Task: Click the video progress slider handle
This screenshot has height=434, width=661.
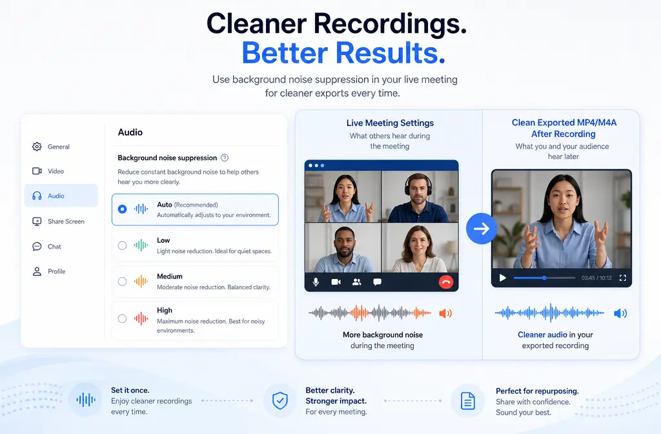Action: tap(544, 278)
